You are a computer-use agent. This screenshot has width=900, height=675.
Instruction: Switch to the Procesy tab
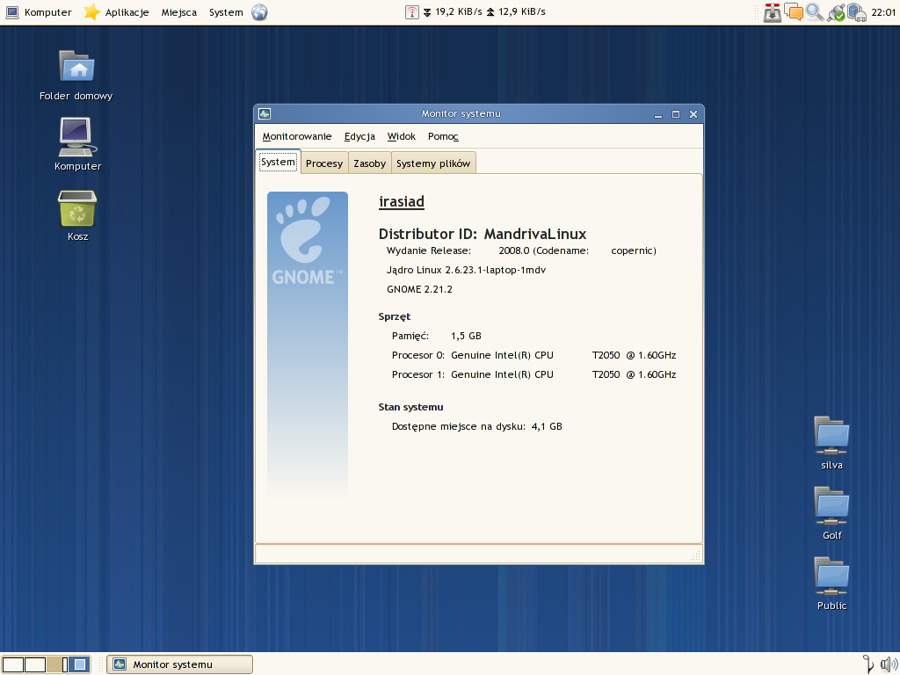(x=324, y=163)
